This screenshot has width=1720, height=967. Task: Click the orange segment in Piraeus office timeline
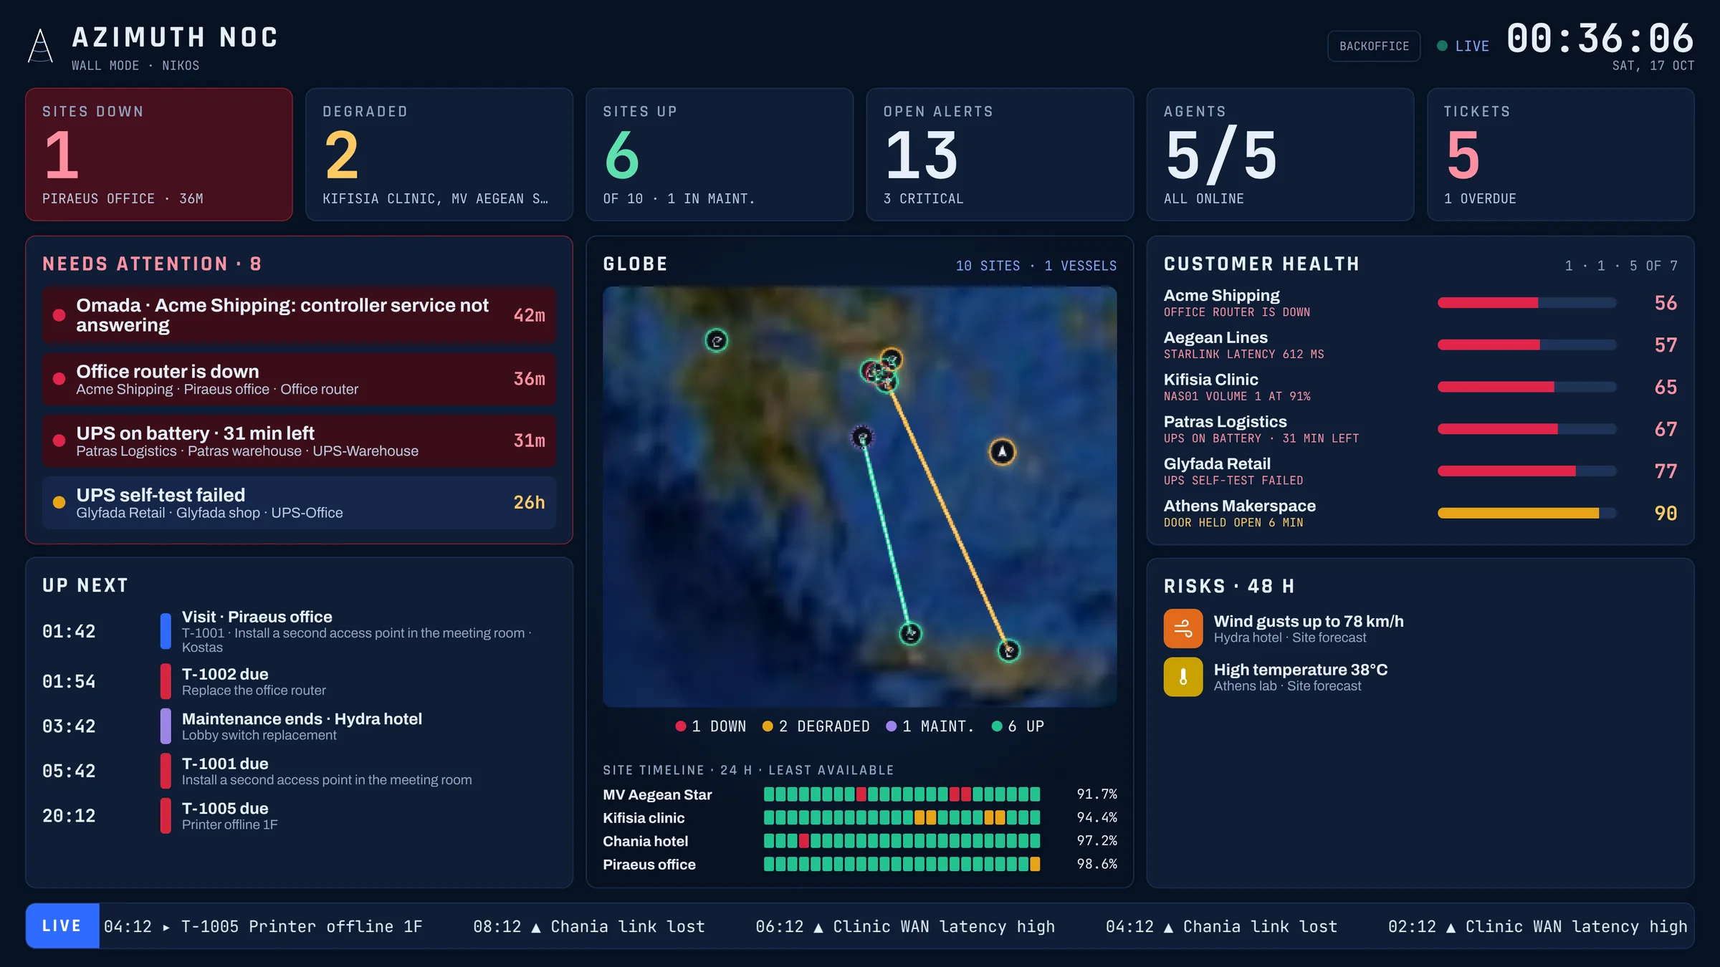pos(1035,864)
